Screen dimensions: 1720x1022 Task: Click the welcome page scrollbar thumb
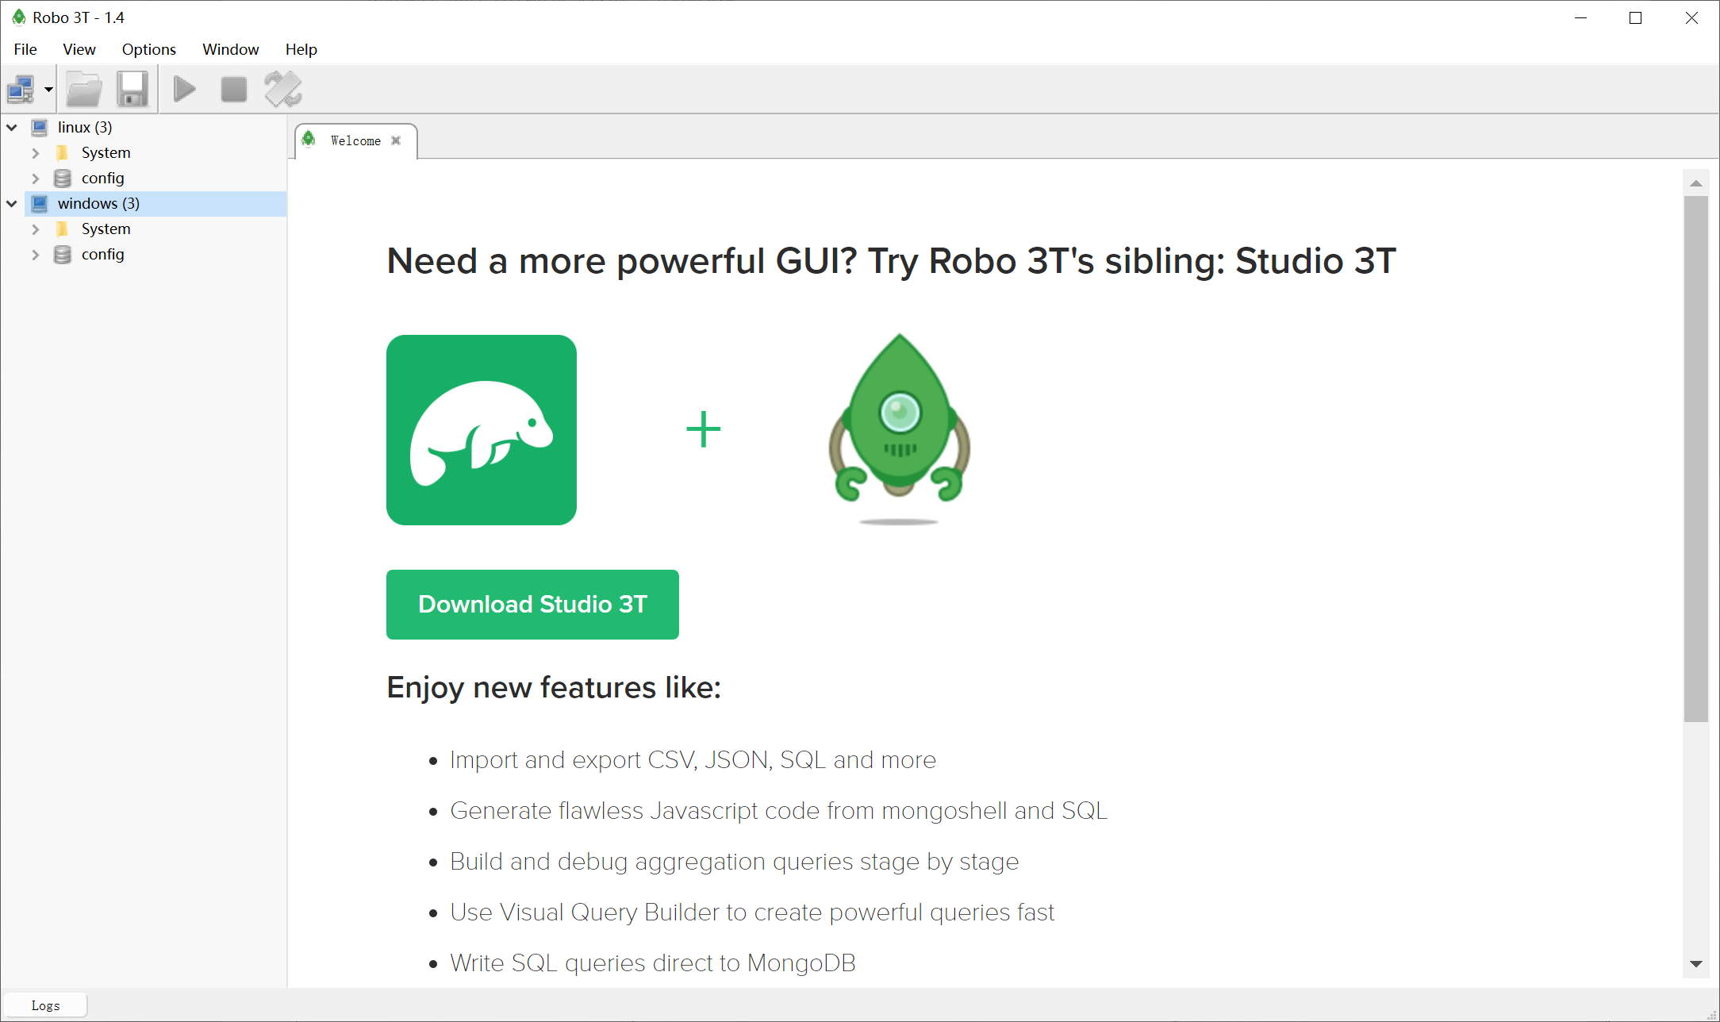[x=1696, y=459]
